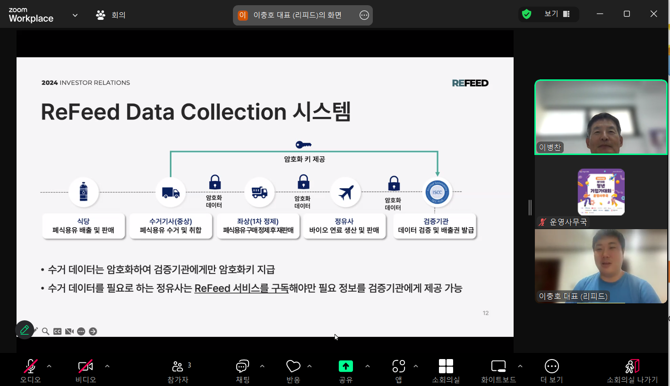
Task: Click the ISCC badge above 검증기관
Action: click(x=437, y=192)
